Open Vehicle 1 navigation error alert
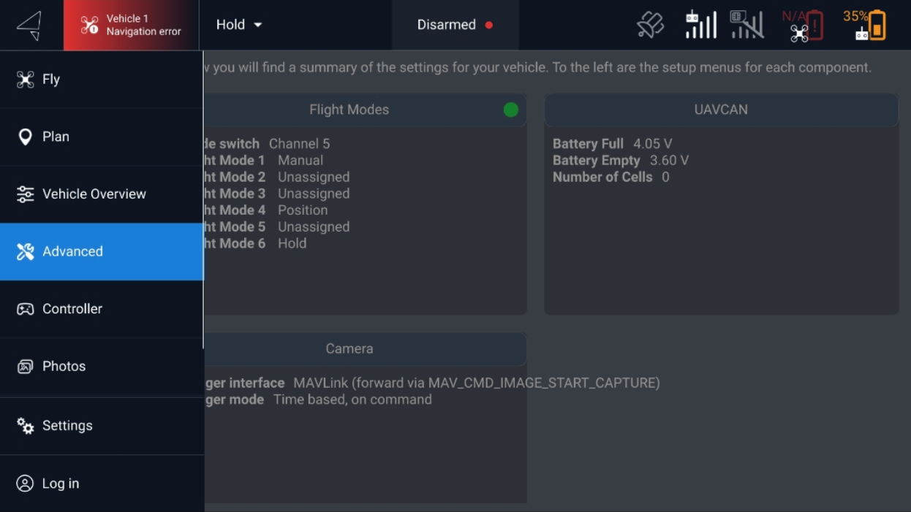 [x=131, y=25]
